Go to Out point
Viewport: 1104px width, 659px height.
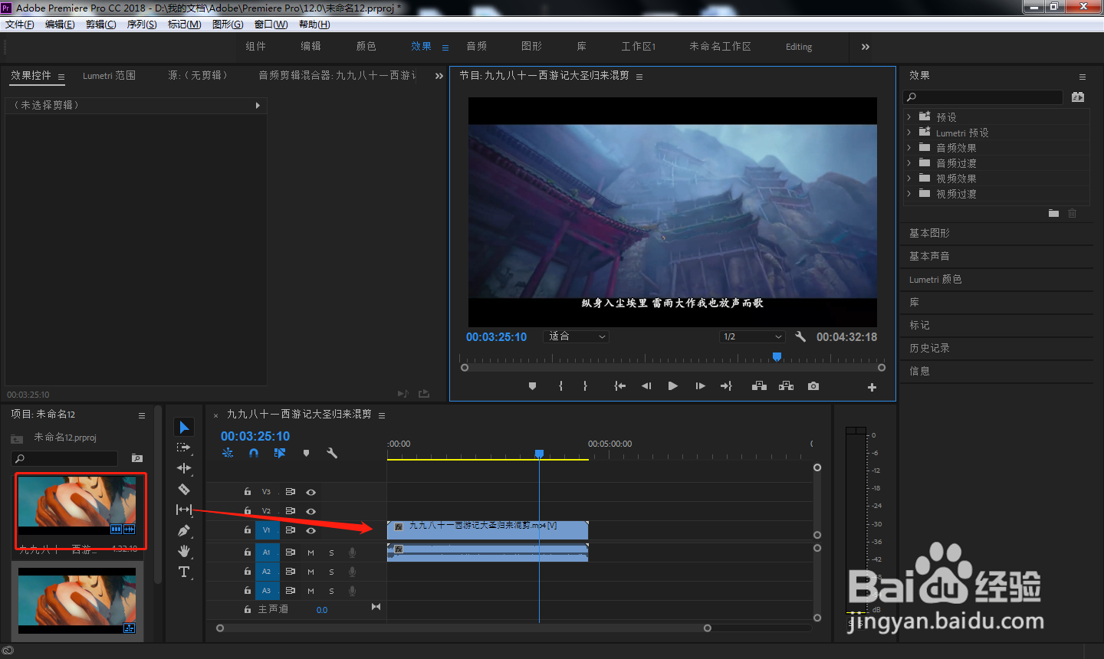726,386
